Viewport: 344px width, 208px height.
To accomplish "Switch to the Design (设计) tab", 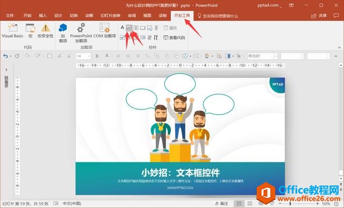I will (58, 16).
